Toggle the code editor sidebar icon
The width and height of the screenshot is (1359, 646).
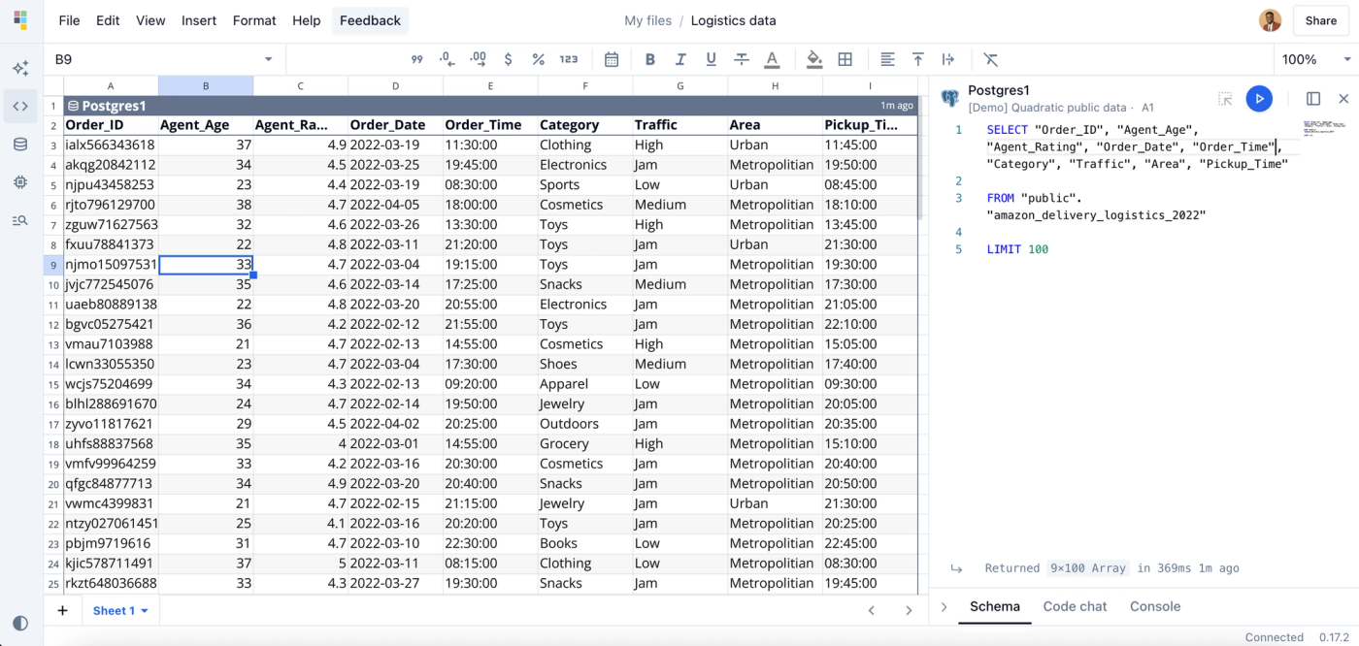click(20, 107)
